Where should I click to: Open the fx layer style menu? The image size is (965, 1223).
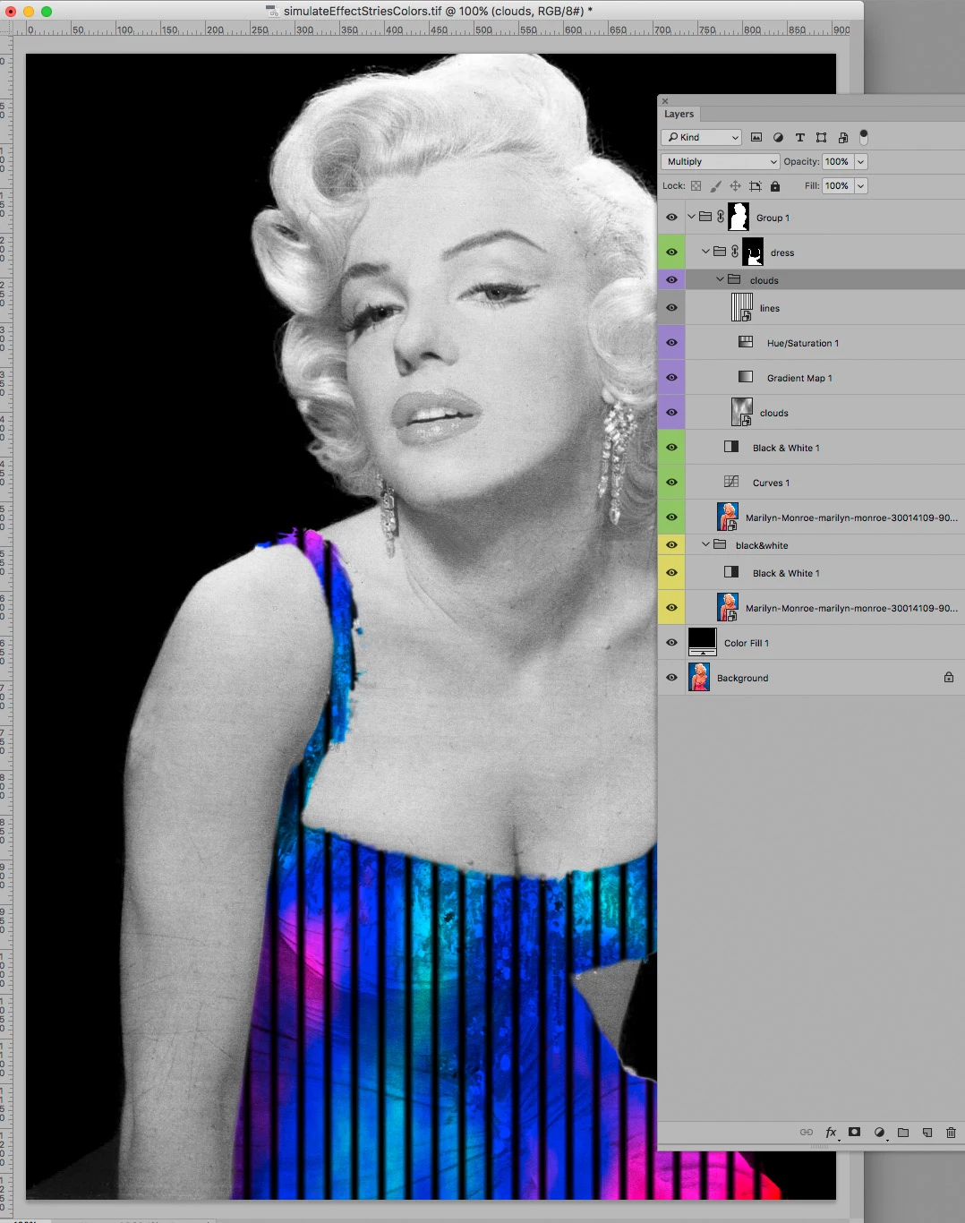[831, 1133]
